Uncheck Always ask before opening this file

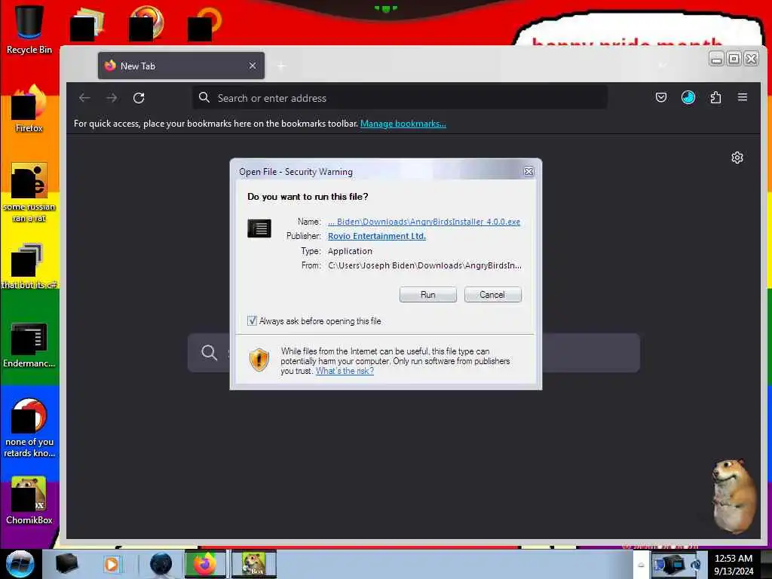tap(252, 321)
